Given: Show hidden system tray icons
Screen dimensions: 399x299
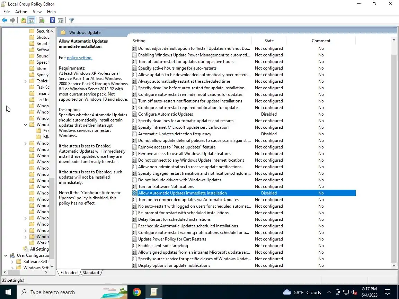Looking at the screenshot, I should (329, 292).
